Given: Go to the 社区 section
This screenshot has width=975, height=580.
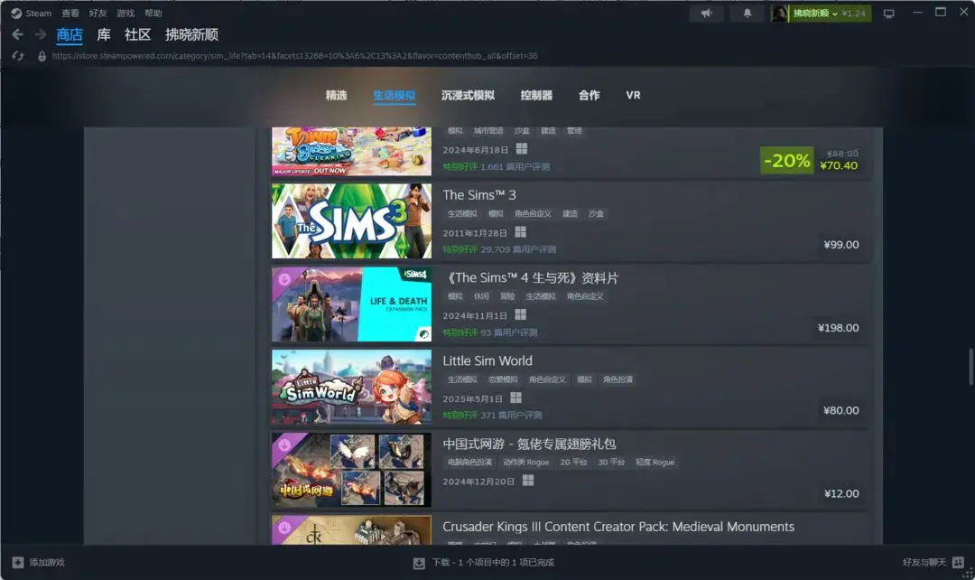Looking at the screenshot, I should click(138, 35).
